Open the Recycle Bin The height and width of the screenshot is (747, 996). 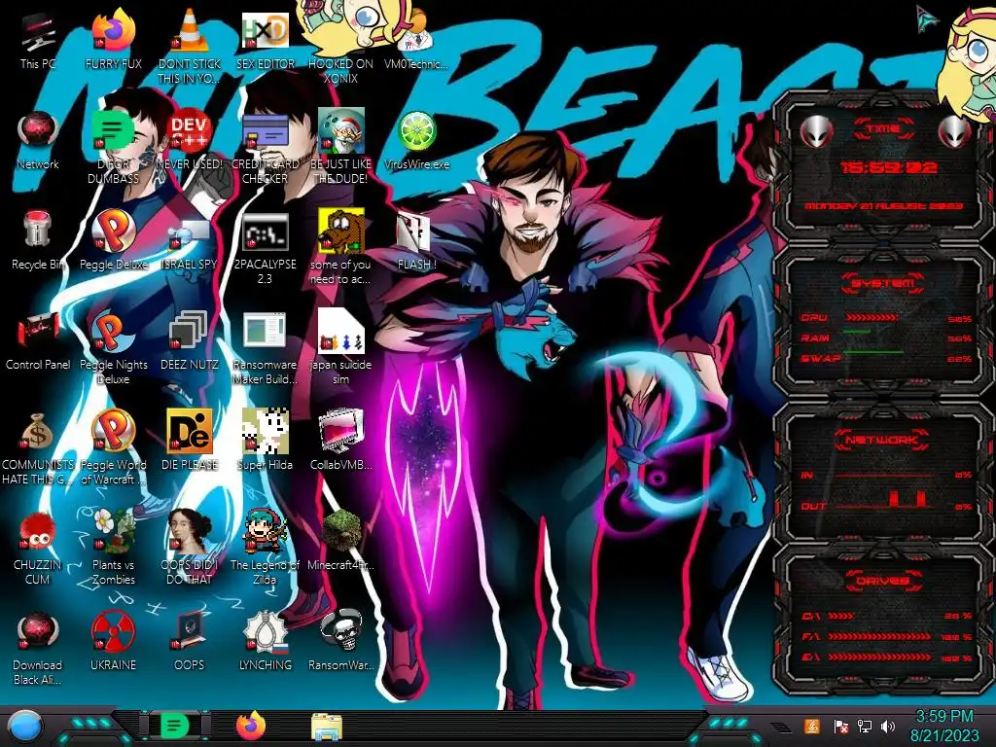coord(38,241)
